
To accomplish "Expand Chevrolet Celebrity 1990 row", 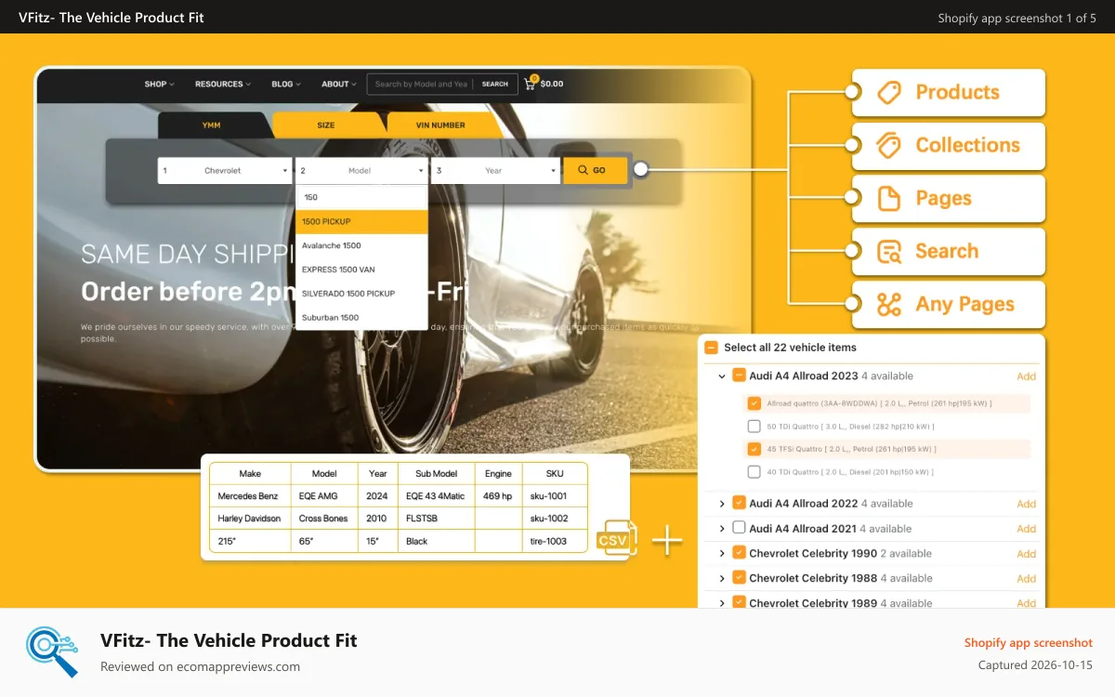I will point(722,554).
